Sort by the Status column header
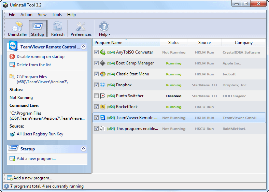269x192 pixels. coord(174,43)
